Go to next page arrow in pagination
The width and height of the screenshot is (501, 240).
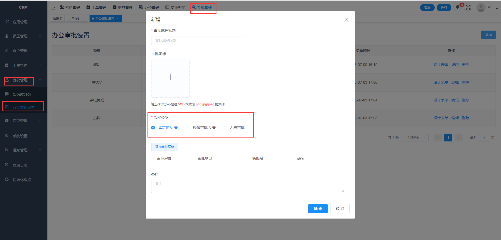[459, 138]
